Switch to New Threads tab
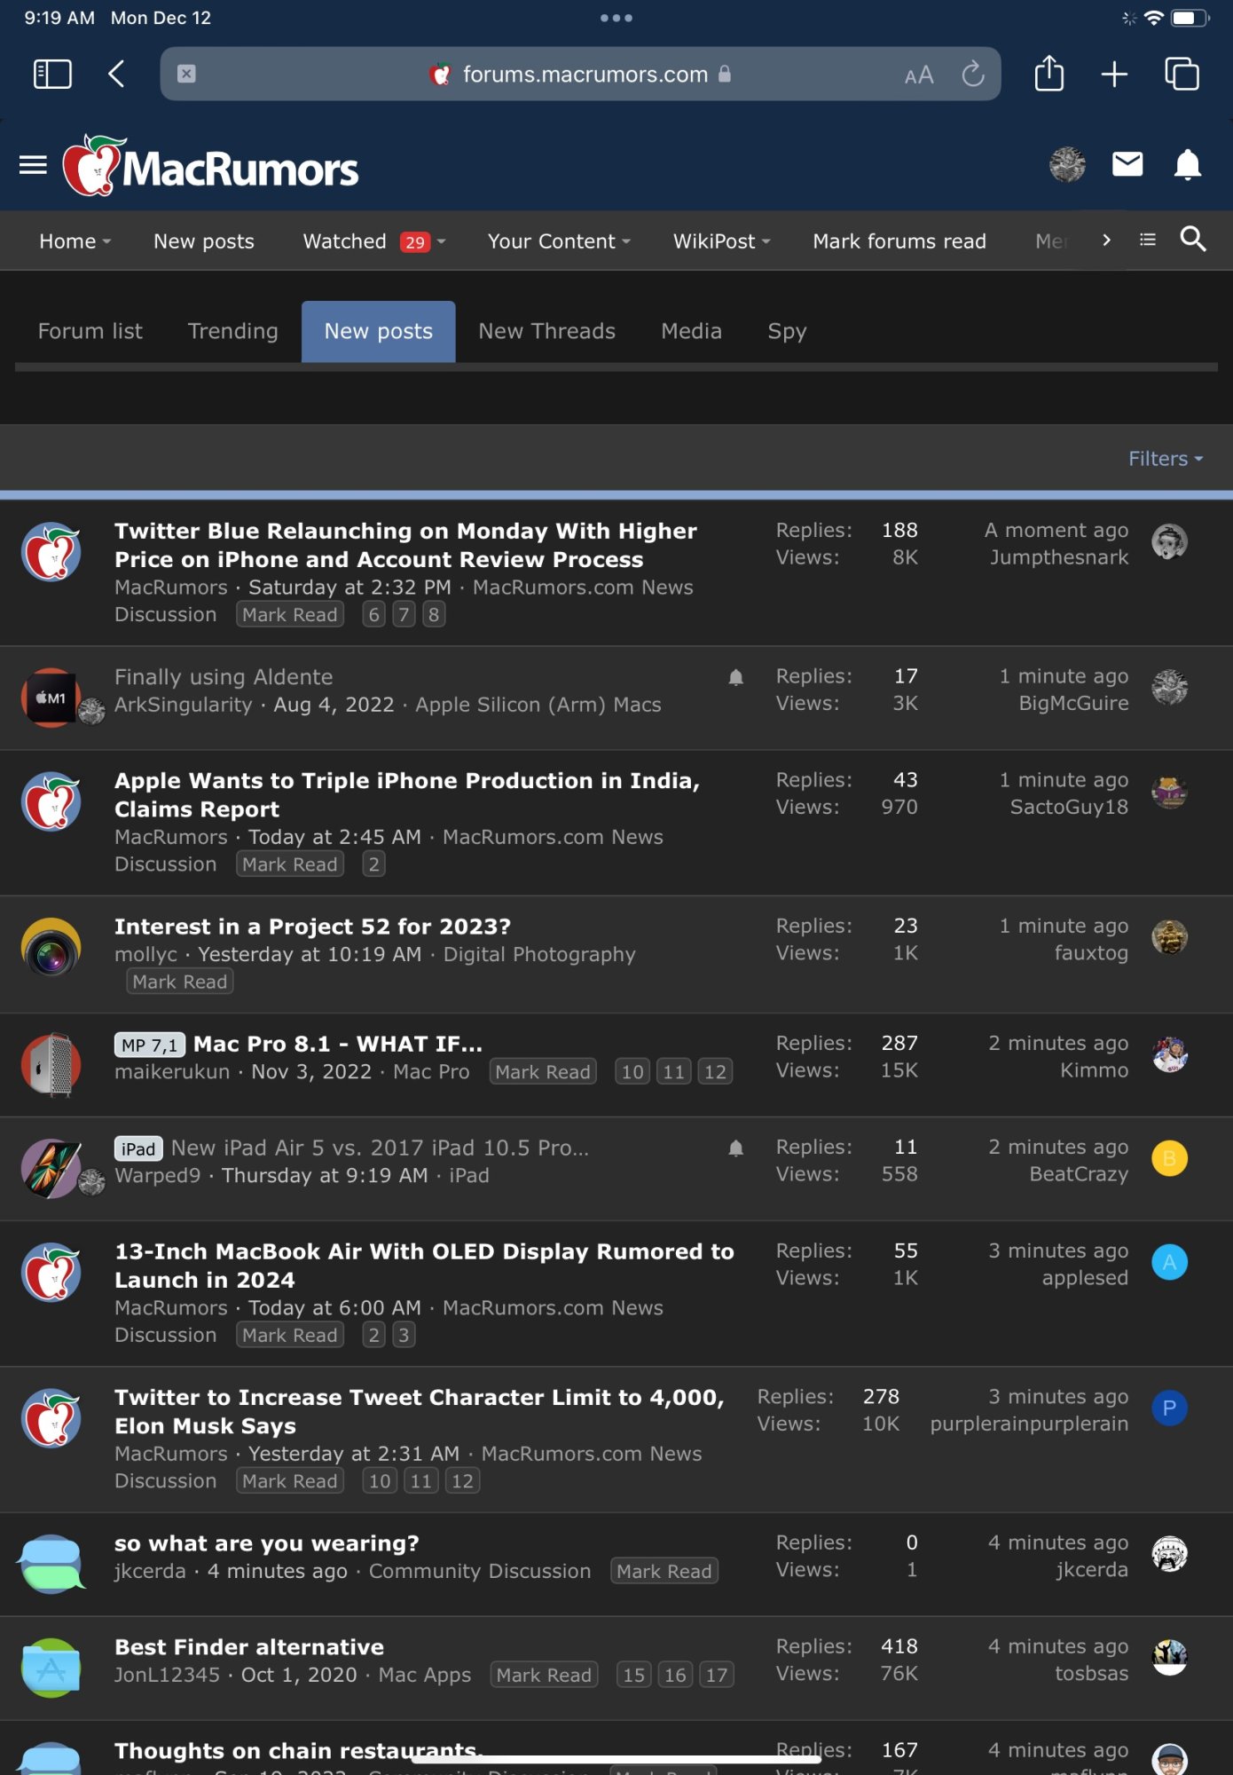 pos(546,331)
